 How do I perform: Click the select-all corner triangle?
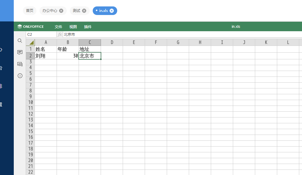(x=30, y=42)
